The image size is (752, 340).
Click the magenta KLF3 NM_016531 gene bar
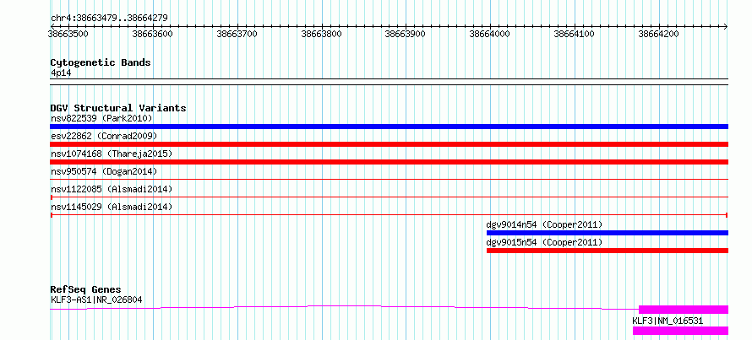tap(680, 331)
